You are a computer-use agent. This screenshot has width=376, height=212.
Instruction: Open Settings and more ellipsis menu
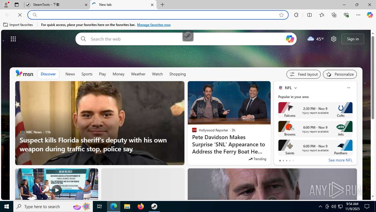coord(358,15)
